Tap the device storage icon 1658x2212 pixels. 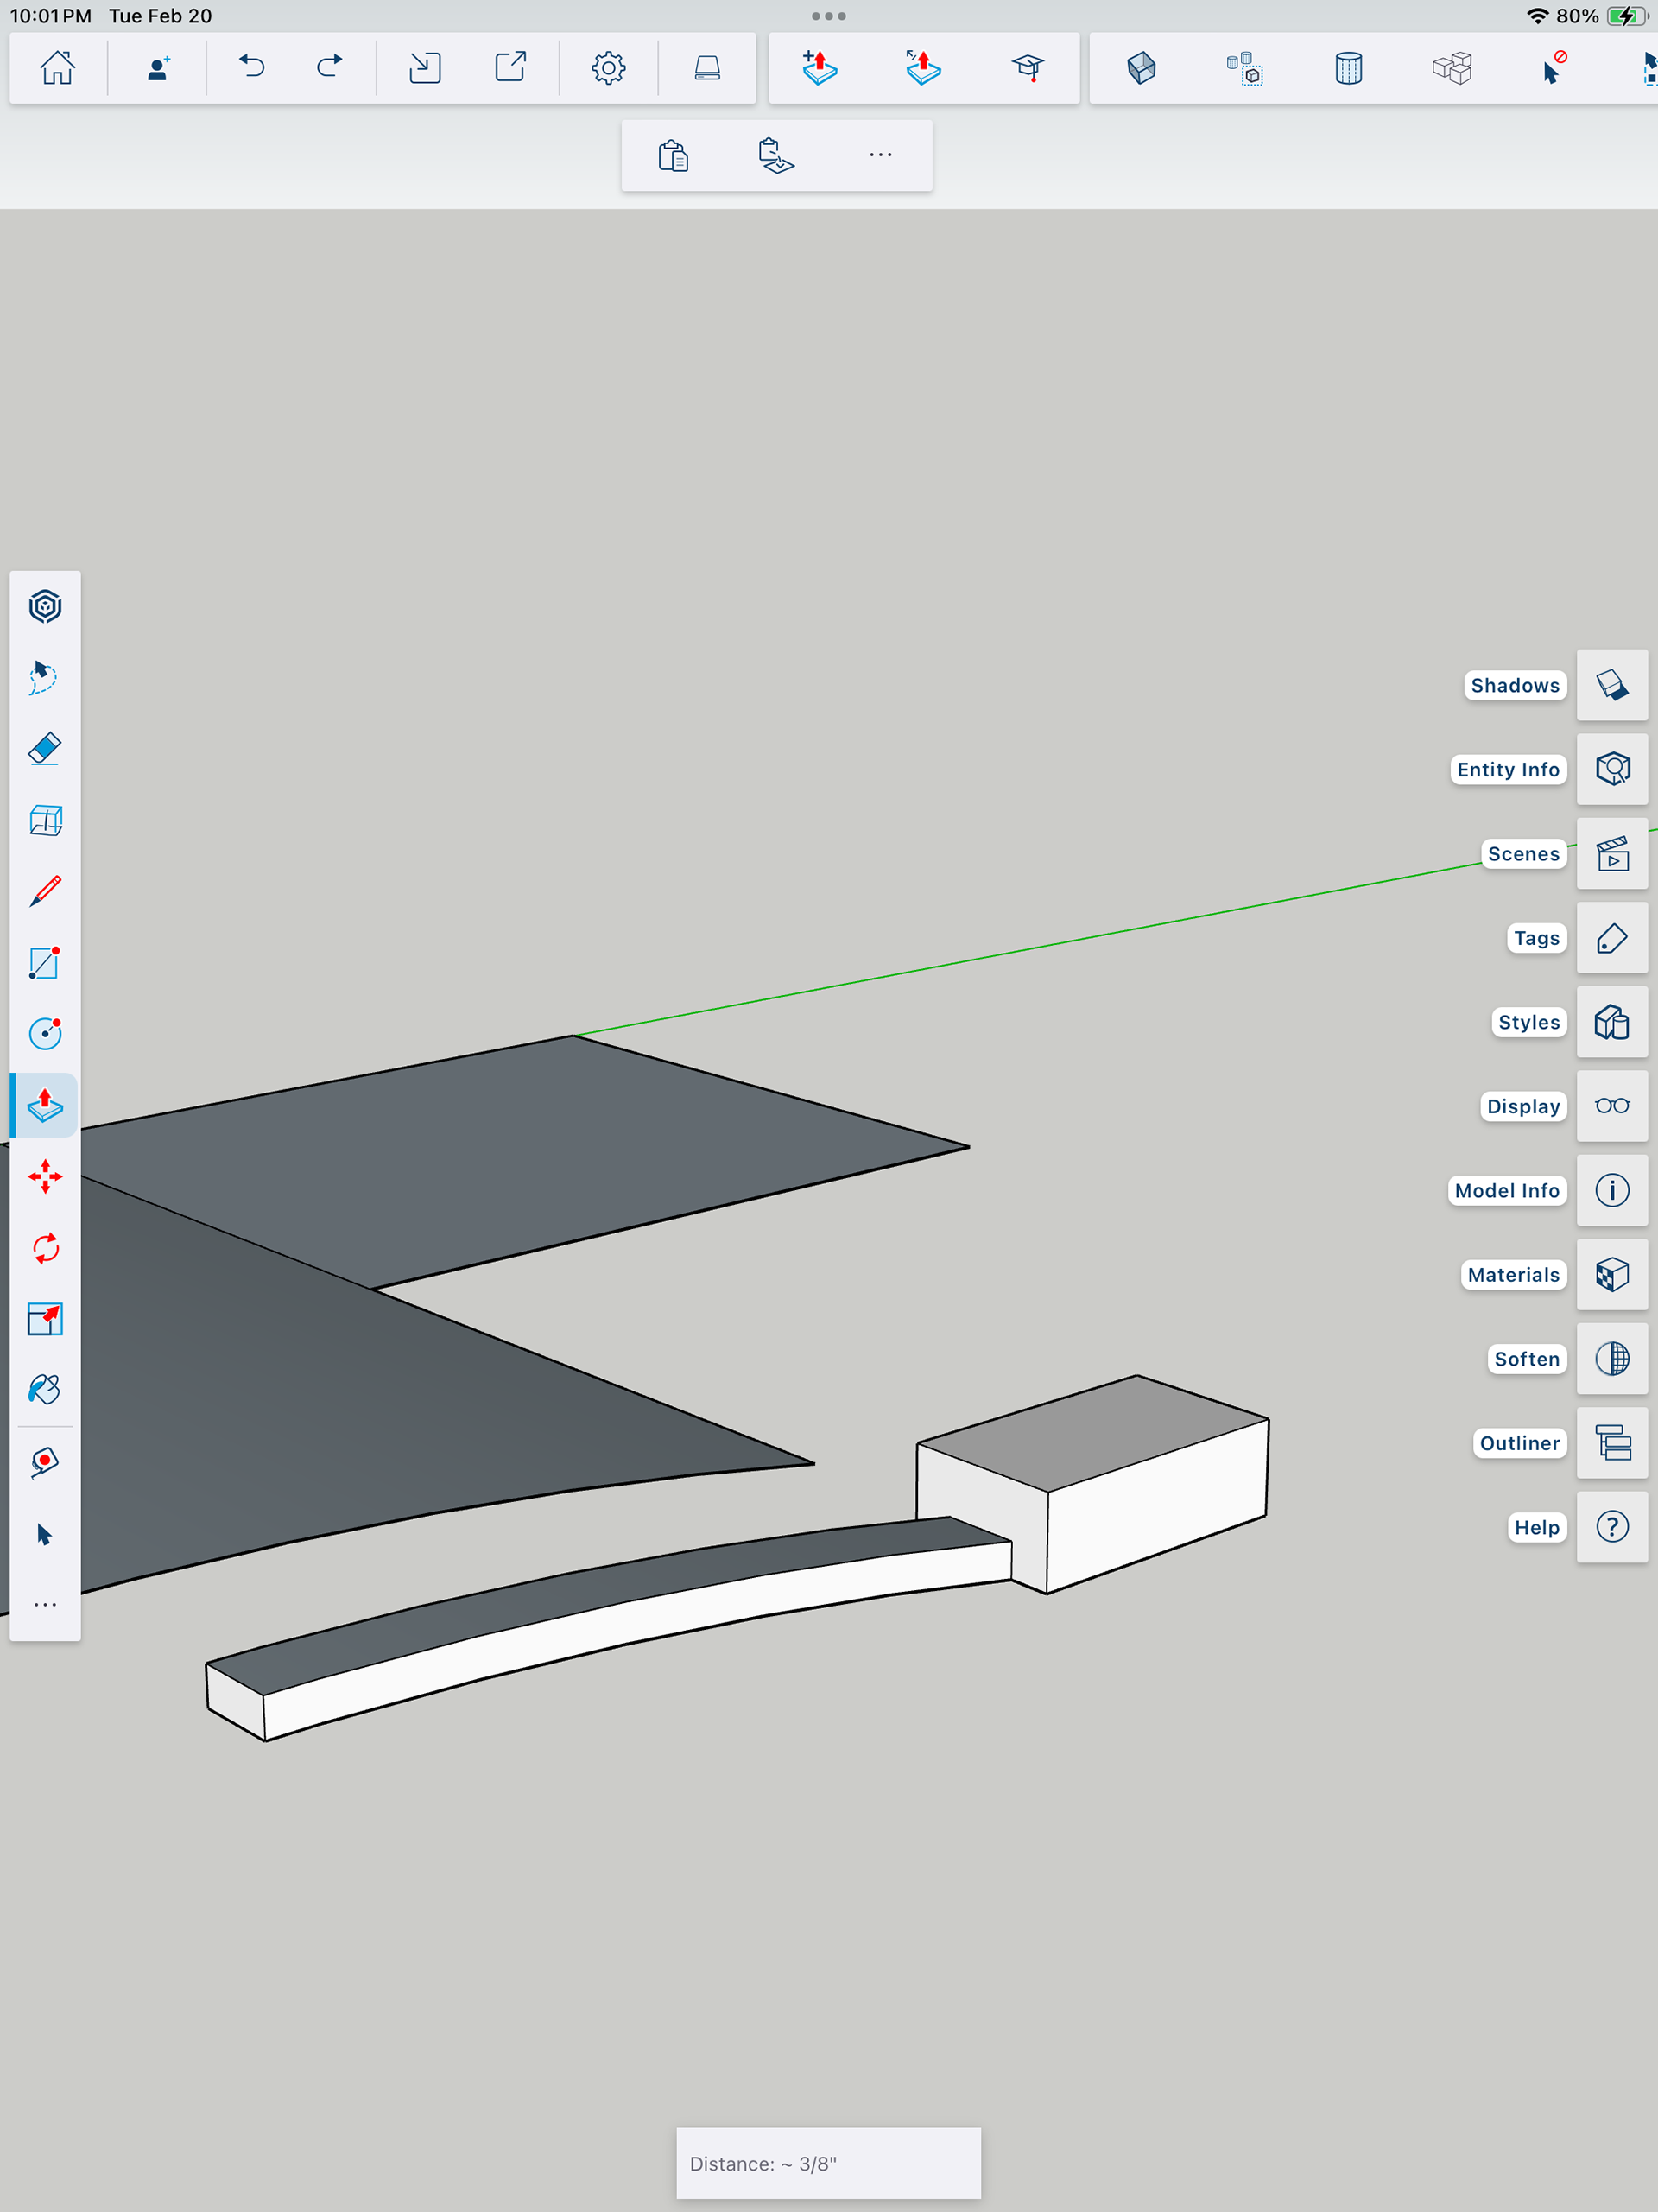(x=707, y=68)
